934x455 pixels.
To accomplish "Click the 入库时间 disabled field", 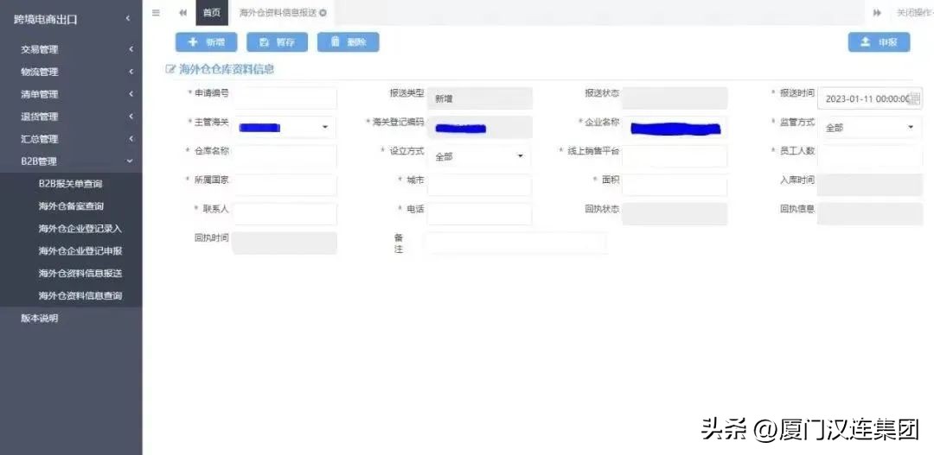I will [x=870, y=185].
